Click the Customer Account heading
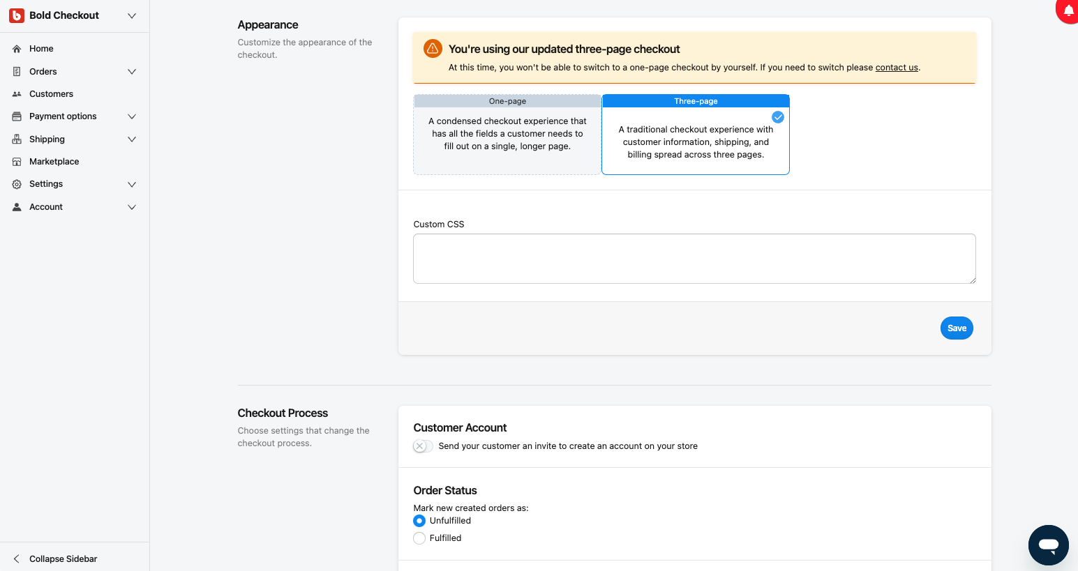This screenshot has width=1078, height=571. point(460,428)
